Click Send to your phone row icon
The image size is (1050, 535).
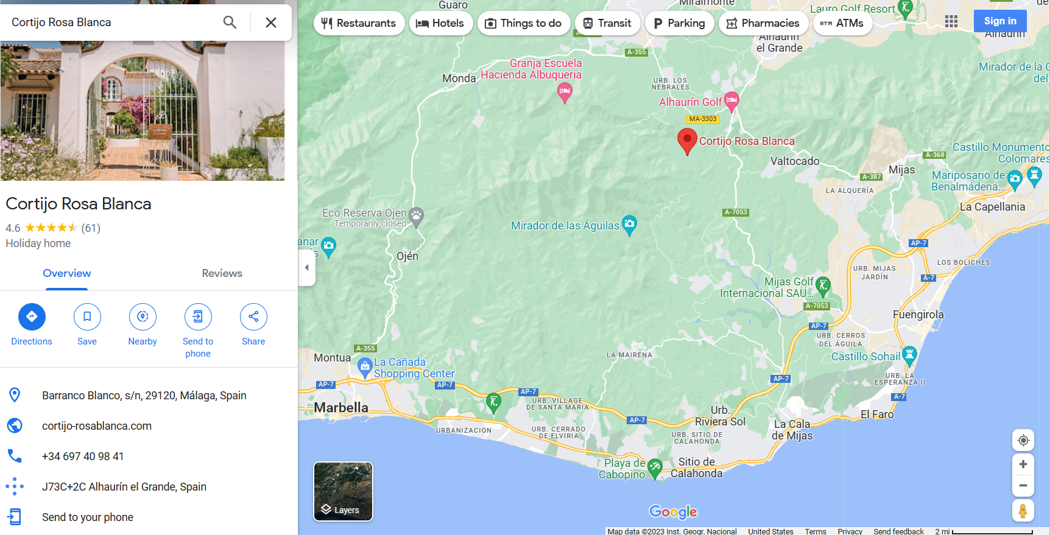pyautogui.click(x=15, y=517)
